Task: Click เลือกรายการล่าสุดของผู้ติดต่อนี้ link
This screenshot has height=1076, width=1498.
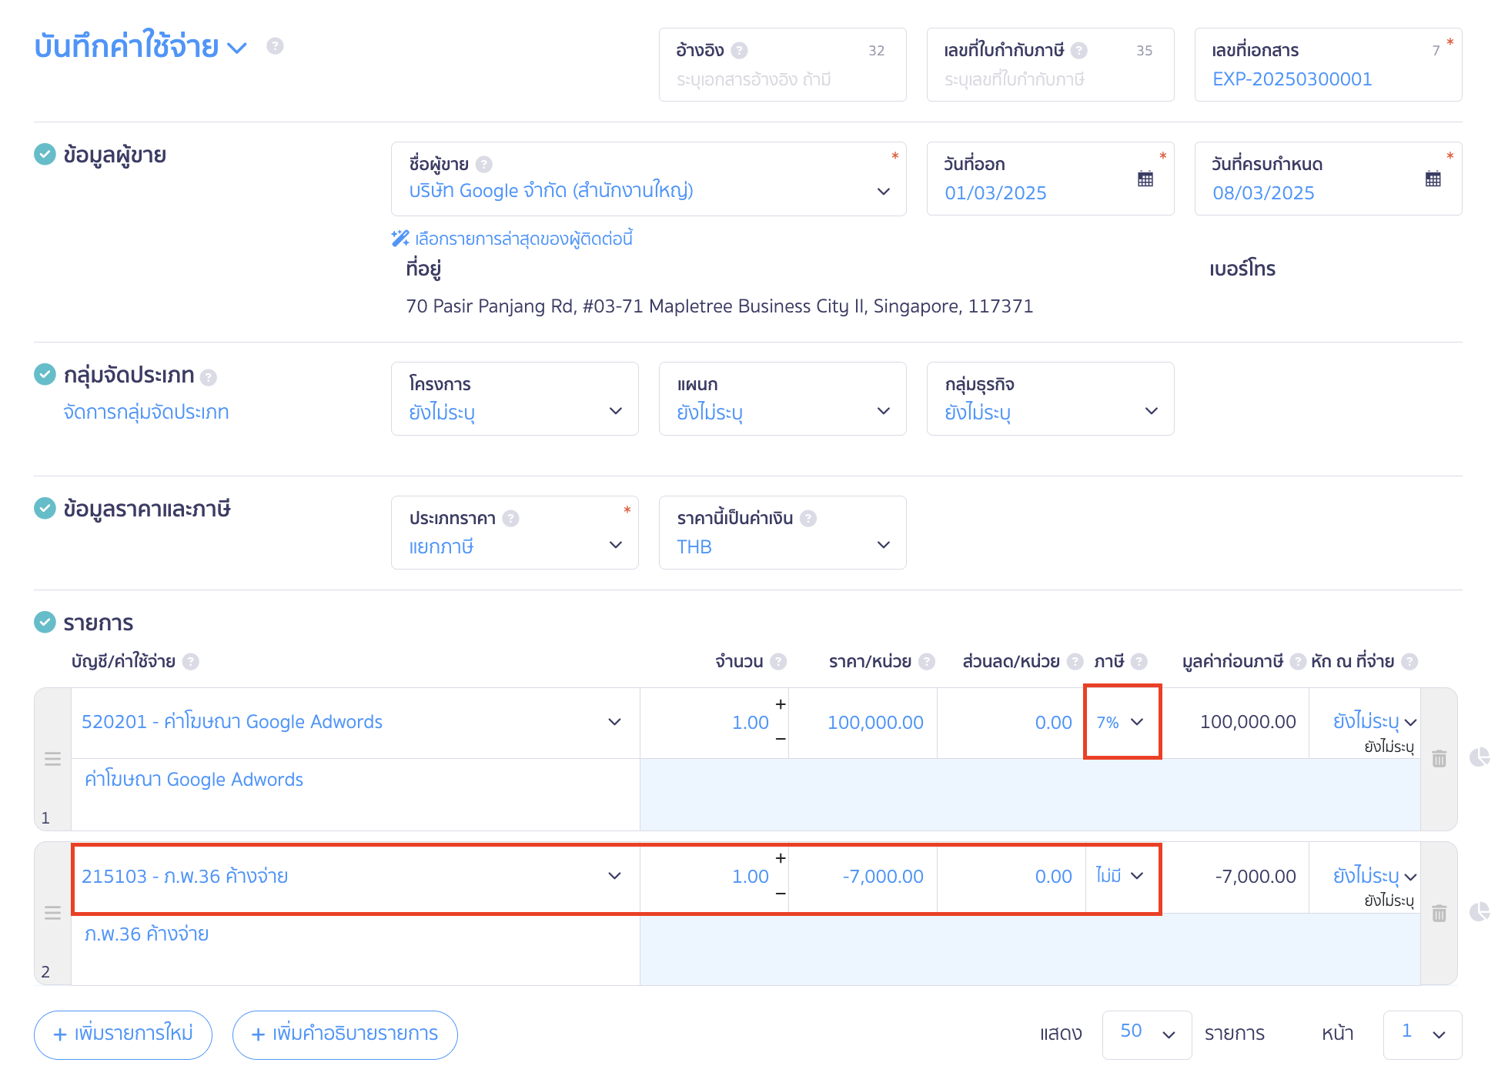Action: (x=523, y=239)
